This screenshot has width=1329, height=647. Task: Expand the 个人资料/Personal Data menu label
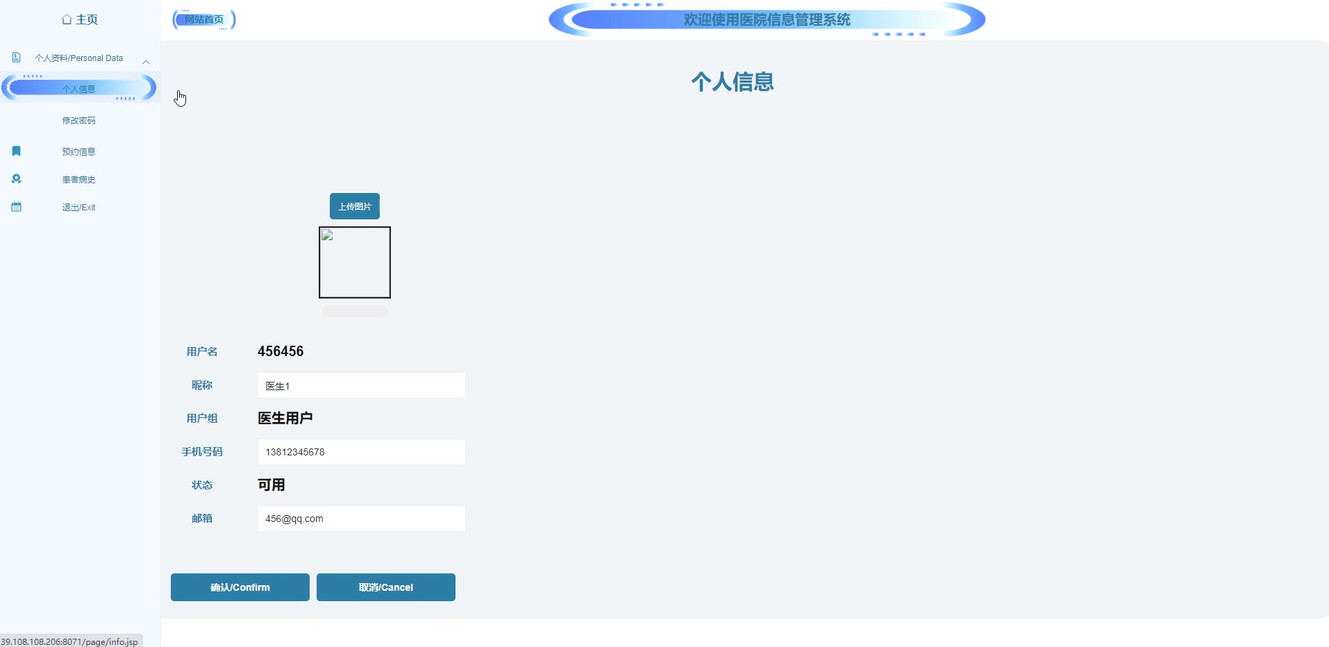pos(78,58)
